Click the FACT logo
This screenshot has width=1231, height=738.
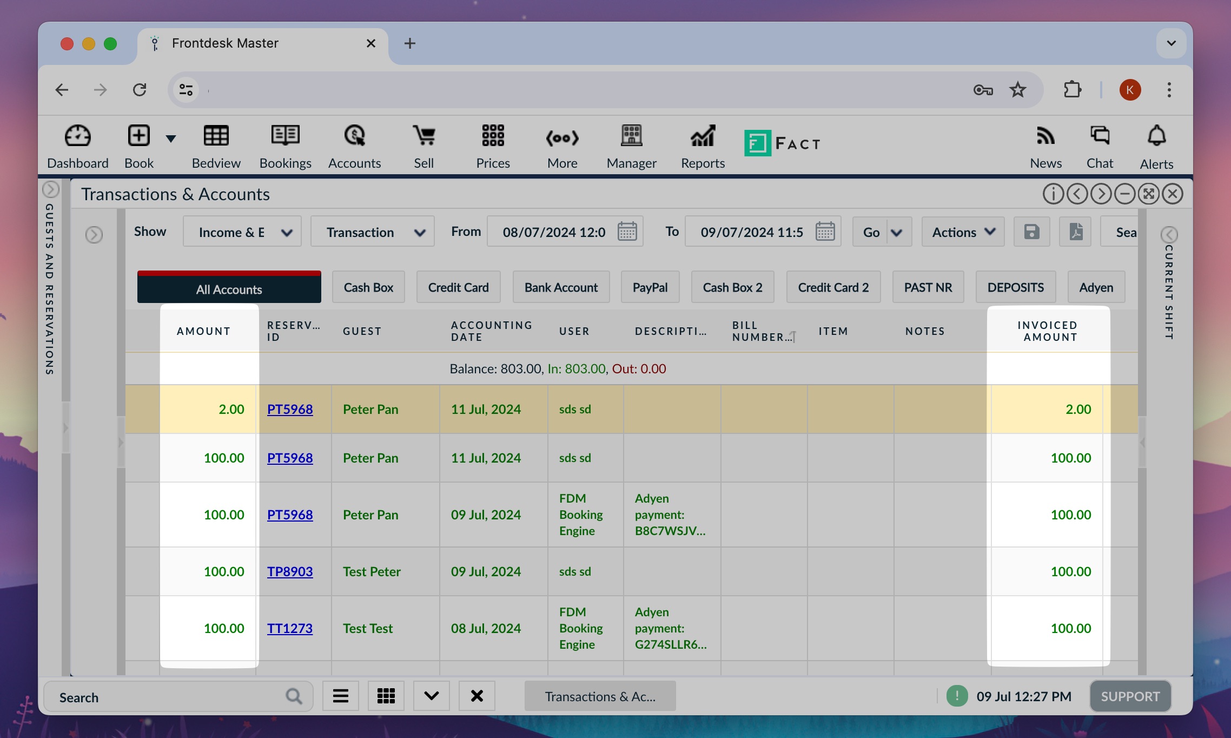(782, 143)
